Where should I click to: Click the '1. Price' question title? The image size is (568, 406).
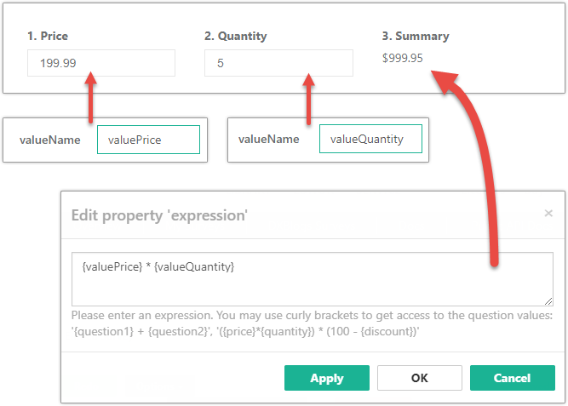(48, 36)
